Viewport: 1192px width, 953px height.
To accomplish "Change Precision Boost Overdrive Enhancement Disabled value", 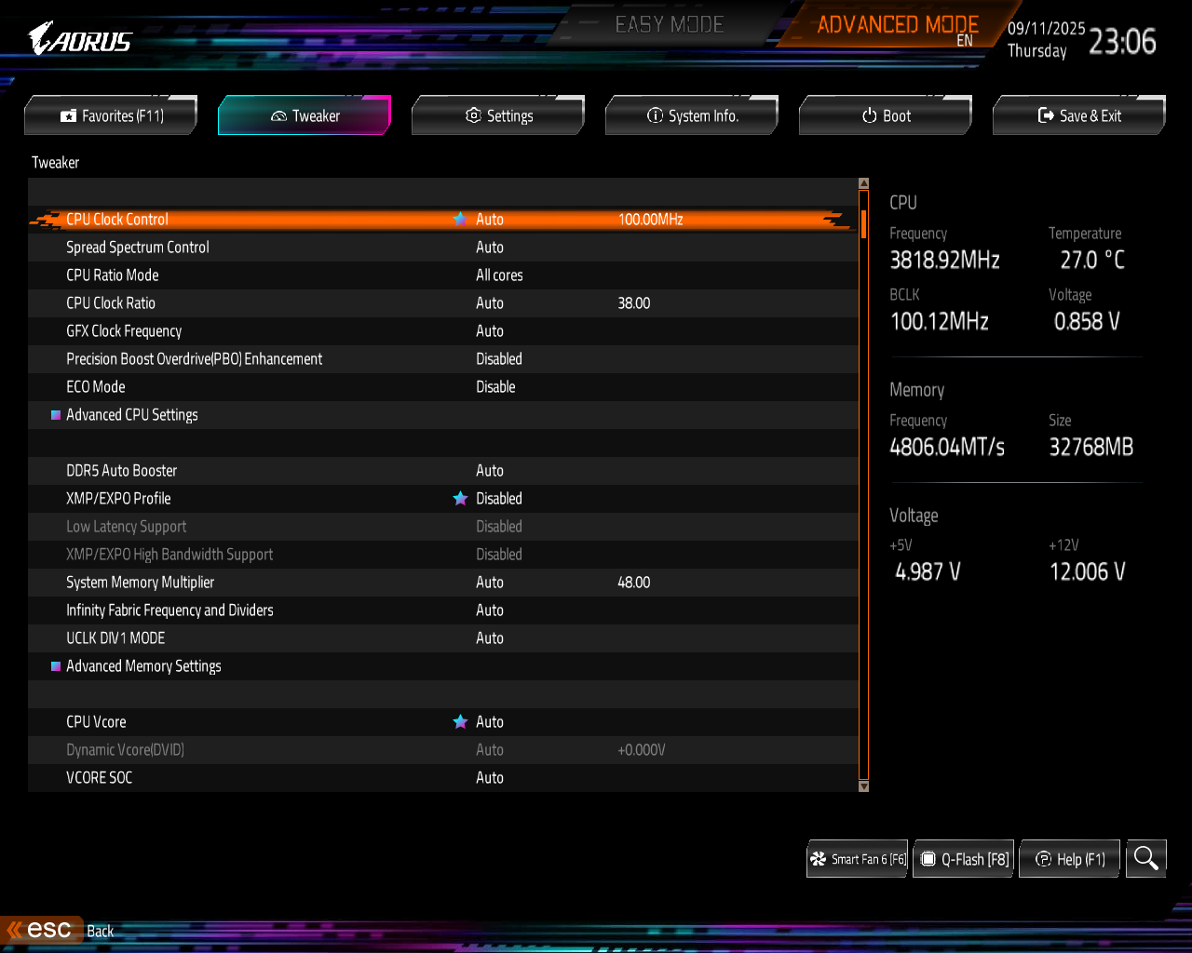I will pyautogui.click(x=499, y=359).
